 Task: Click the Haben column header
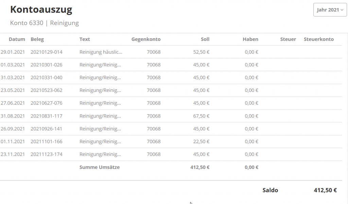pyautogui.click(x=250, y=39)
